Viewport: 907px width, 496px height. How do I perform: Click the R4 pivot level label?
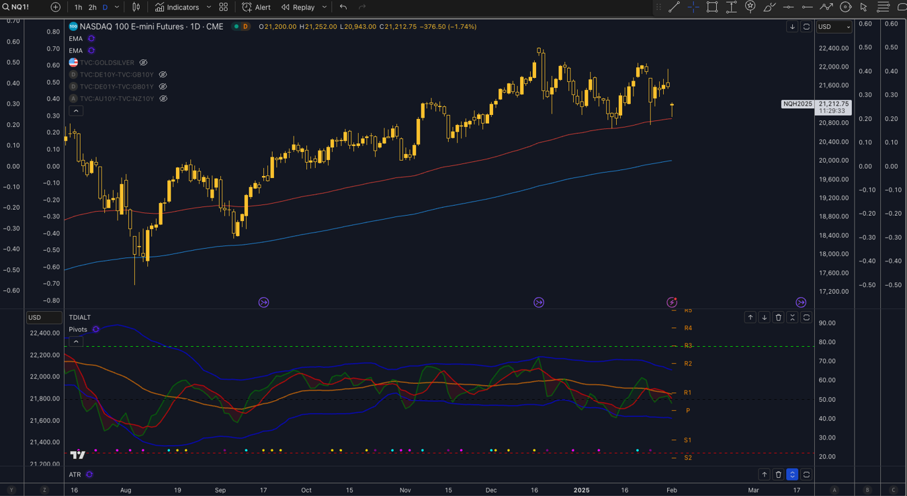688,328
